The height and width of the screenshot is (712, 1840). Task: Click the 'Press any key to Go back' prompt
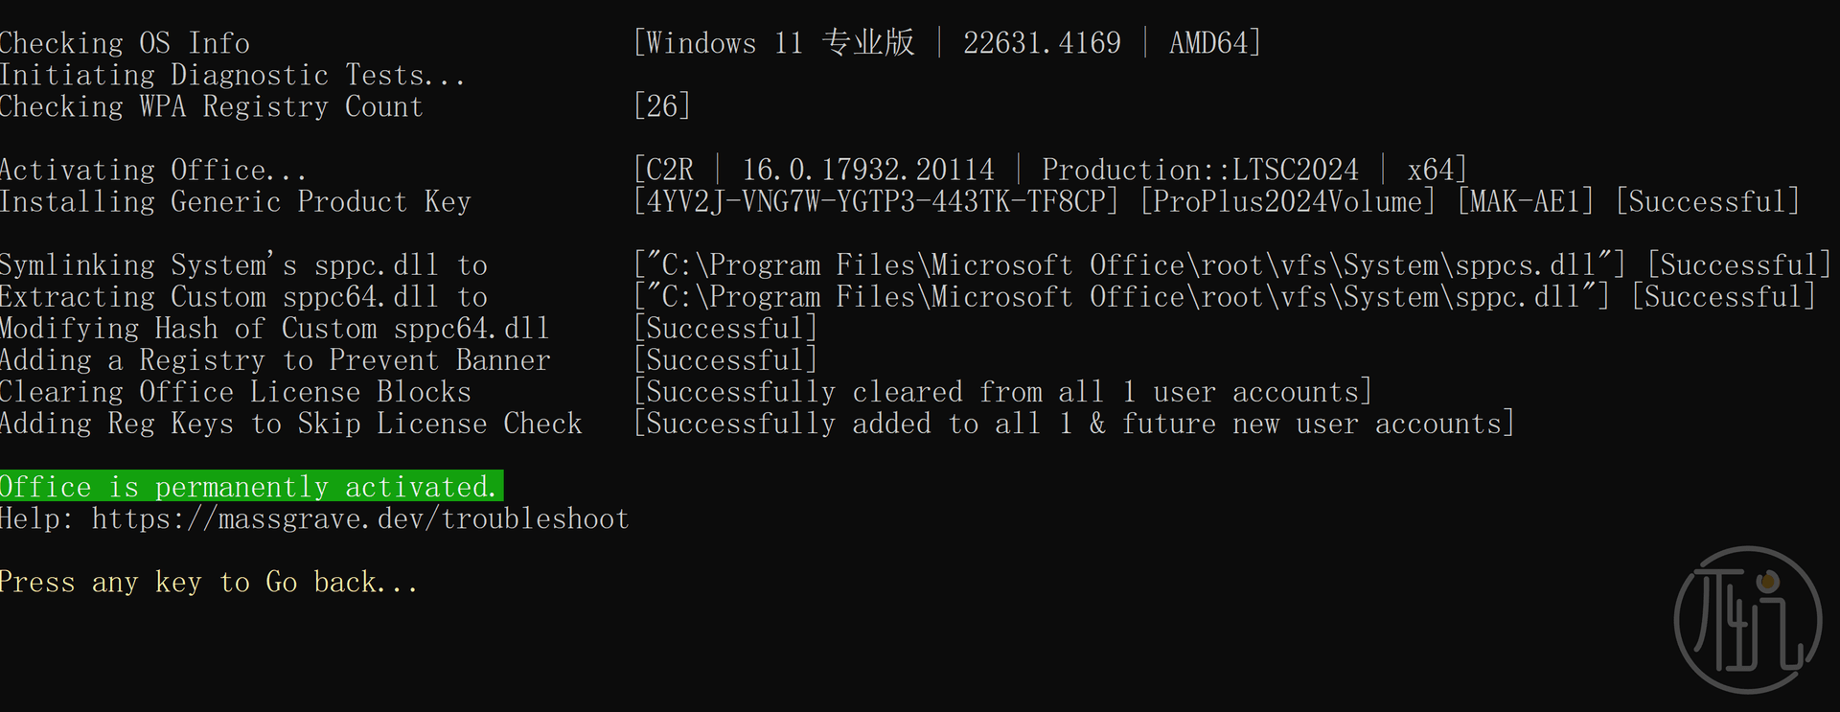click(208, 583)
